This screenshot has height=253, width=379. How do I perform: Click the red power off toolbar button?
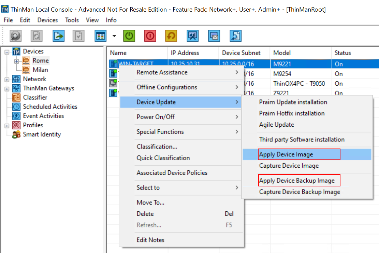coord(150,36)
